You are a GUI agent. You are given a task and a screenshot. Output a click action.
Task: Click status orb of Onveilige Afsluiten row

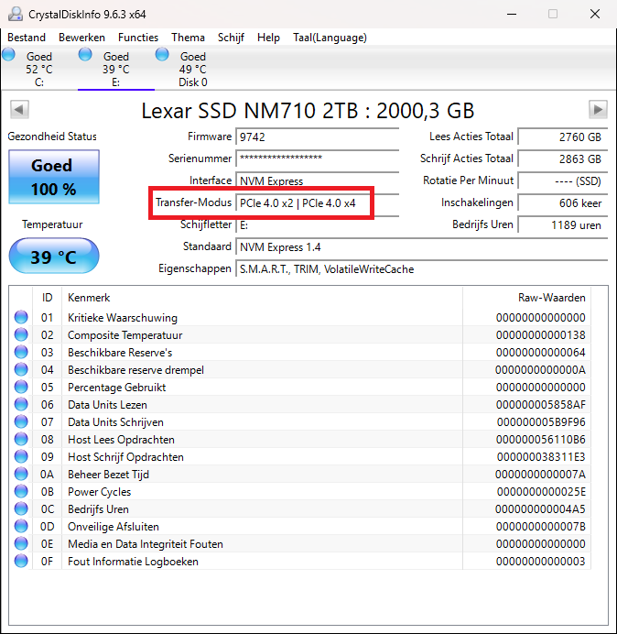click(21, 526)
